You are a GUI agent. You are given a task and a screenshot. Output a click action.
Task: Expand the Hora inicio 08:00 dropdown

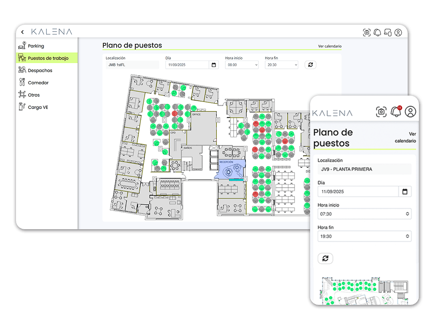pos(241,65)
